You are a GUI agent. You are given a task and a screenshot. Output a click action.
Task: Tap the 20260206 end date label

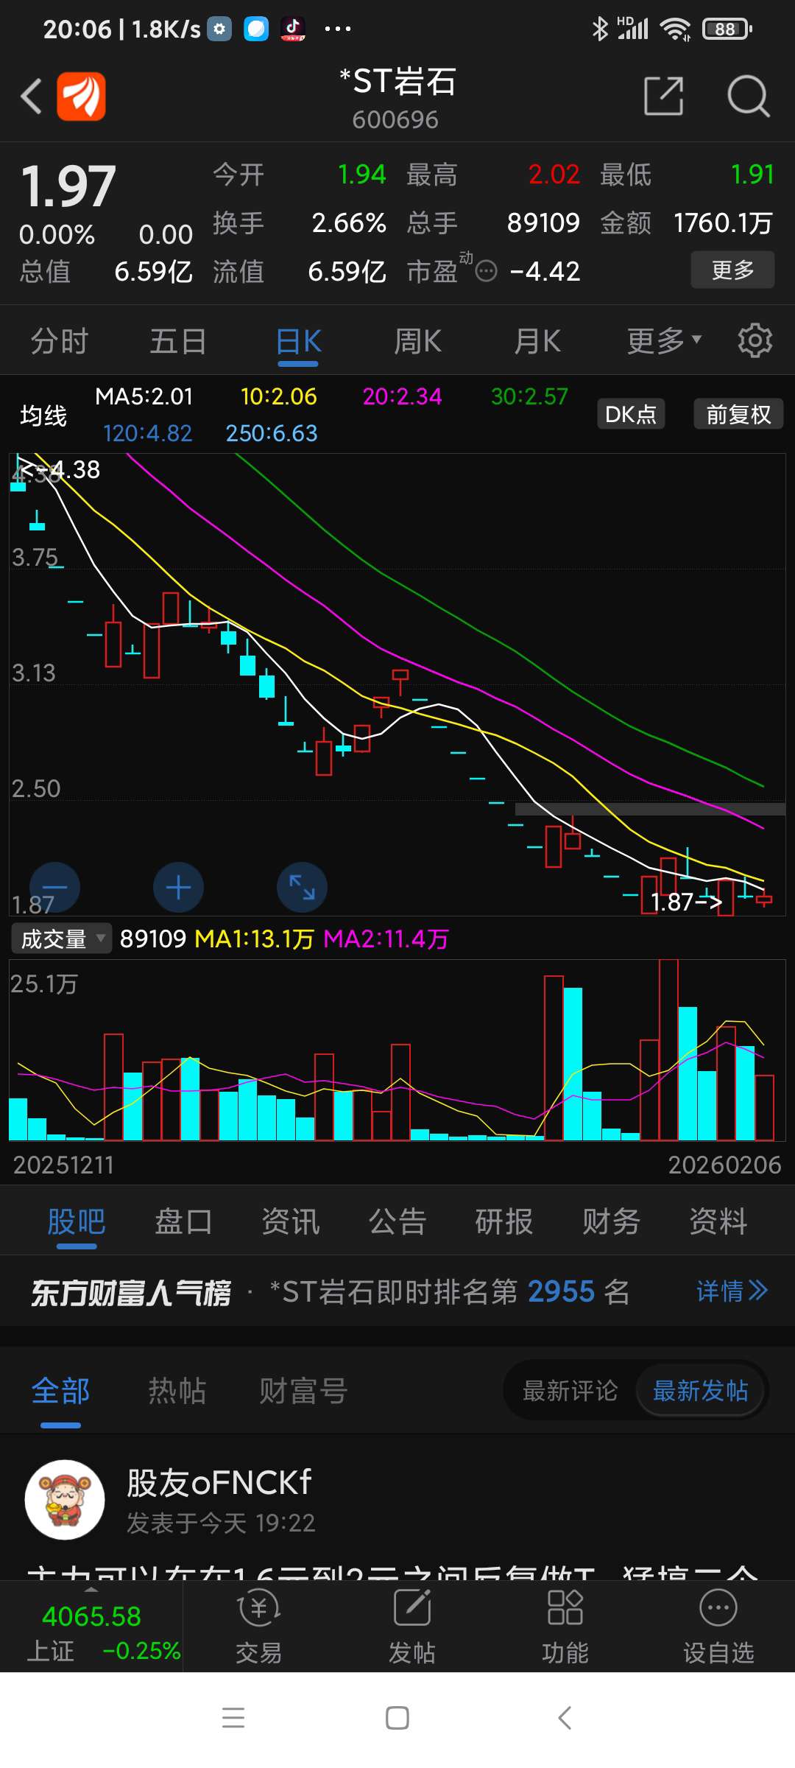(x=724, y=1165)
